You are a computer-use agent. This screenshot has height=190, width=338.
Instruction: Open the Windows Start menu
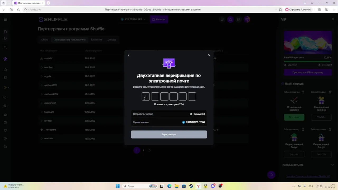(x=118, y=186)
